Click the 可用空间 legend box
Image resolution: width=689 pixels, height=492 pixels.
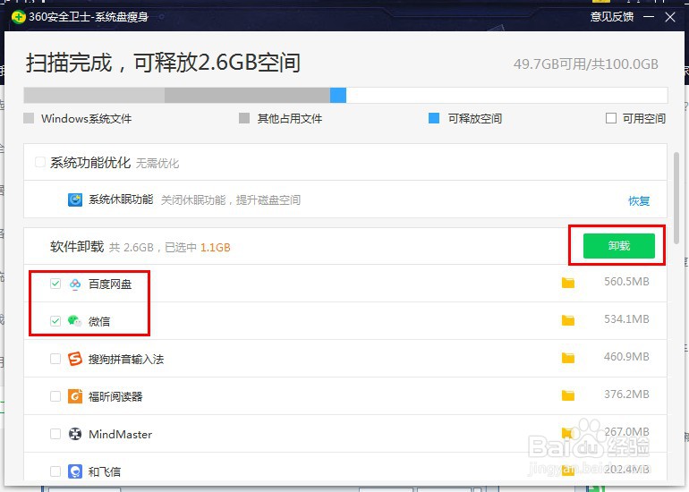pyautogui.click(x=611, y=118)
